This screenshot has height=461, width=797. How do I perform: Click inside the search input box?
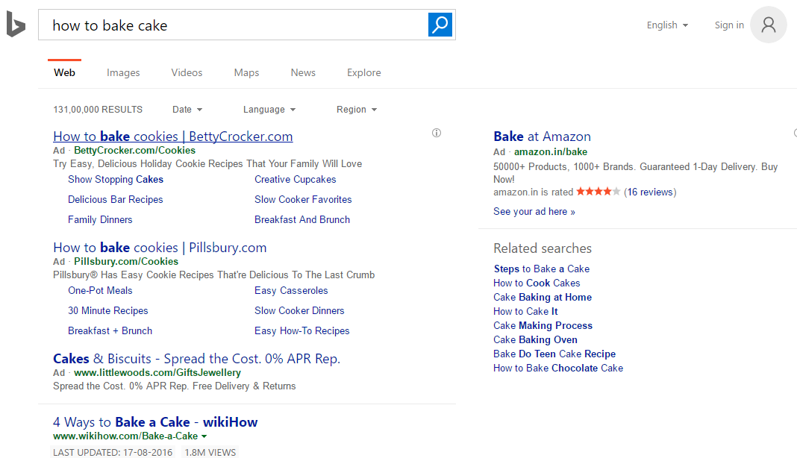point(224,25)
